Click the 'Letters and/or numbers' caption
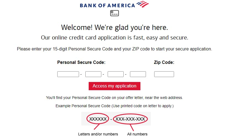Image resolution: width=228 pixels, height=139 pixels. point(98,134)
